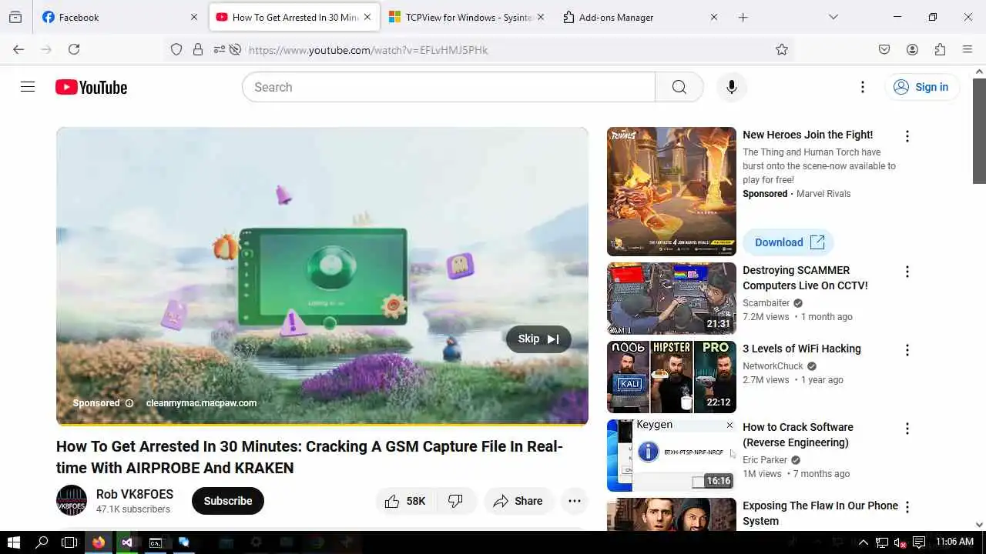Show site security padlock info
Image resolution: width=986 pixels, height=554 pixels.
click(198, 49)
